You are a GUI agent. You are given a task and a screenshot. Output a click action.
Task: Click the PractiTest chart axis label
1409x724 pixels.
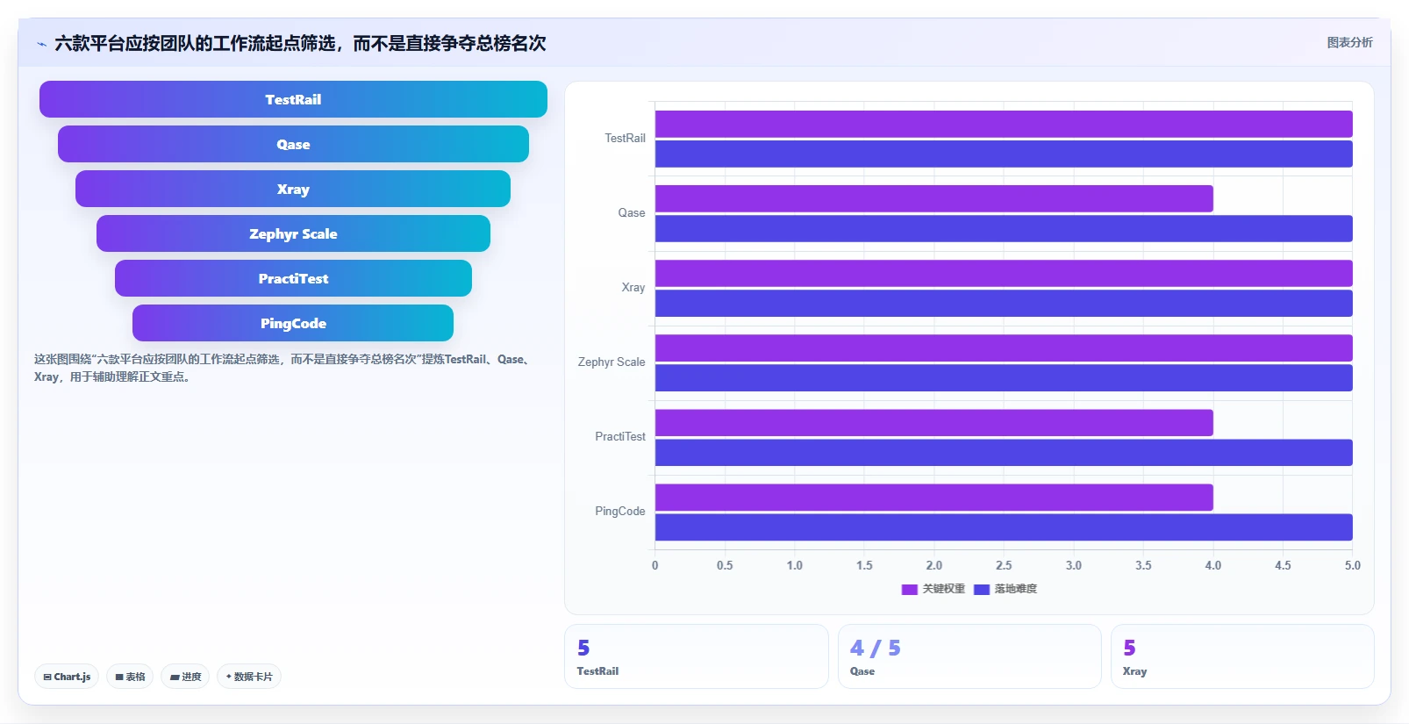click(620, 436)
